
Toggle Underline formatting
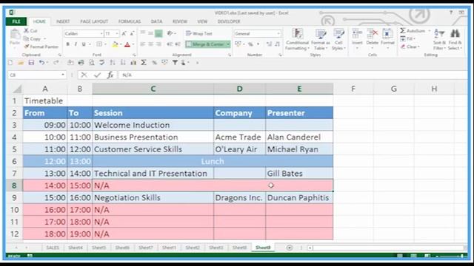point(84,44)
